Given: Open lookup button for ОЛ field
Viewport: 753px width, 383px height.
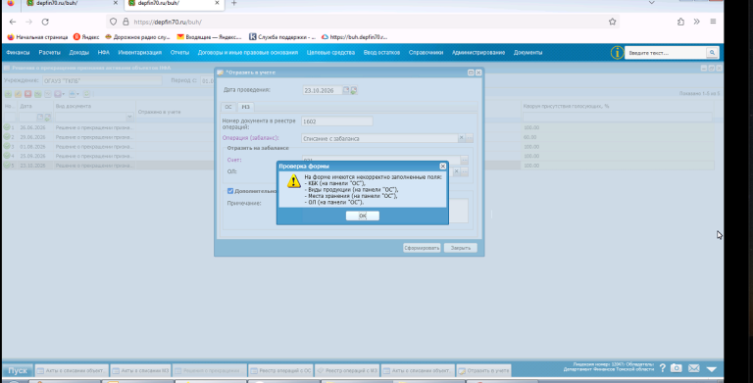Looking at the screenshot, I should pyautogui.click(x=464, y=171).
